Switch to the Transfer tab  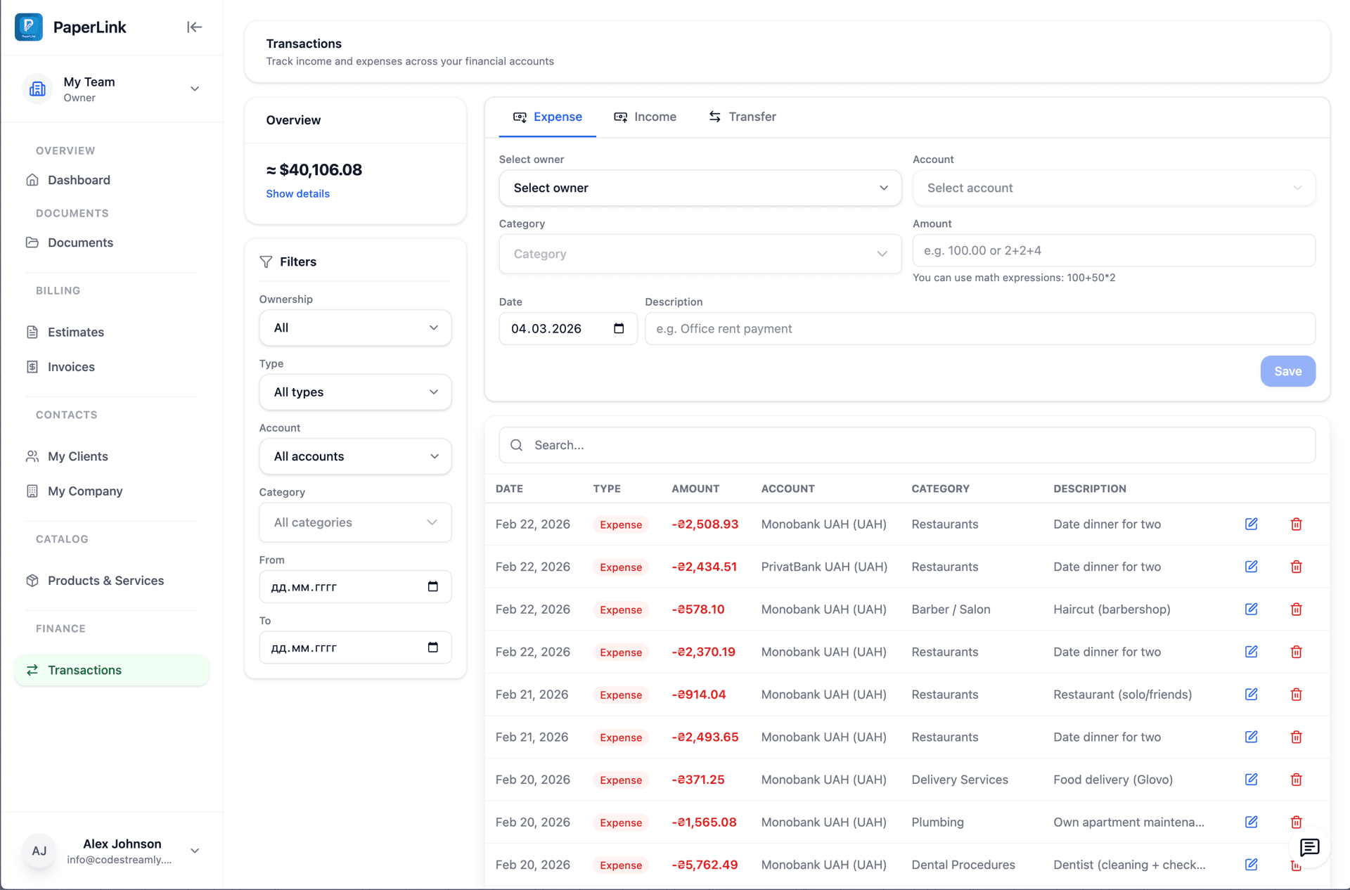pos(742,117)
